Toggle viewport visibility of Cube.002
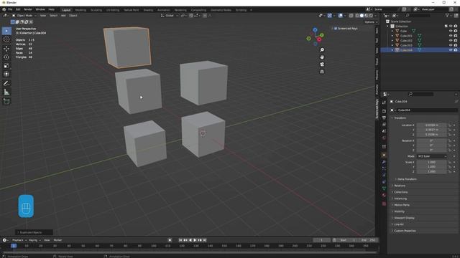The width and height of the screenshot is (460, 258). [x=451, y=40]
